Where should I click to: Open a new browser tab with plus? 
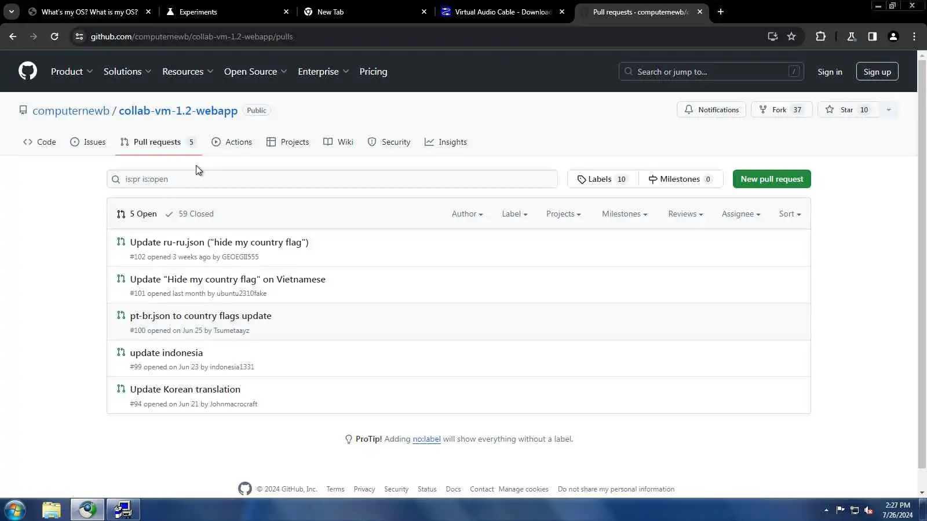click(721, 12)
